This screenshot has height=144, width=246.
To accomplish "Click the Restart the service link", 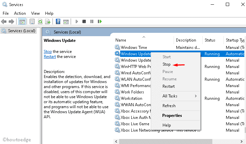I will coord(50,57).
